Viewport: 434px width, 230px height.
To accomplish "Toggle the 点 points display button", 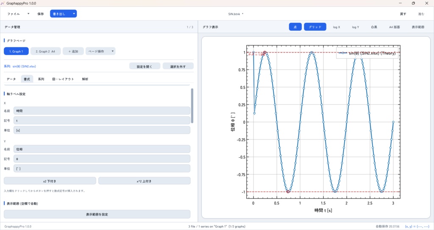I will (295, 27).
